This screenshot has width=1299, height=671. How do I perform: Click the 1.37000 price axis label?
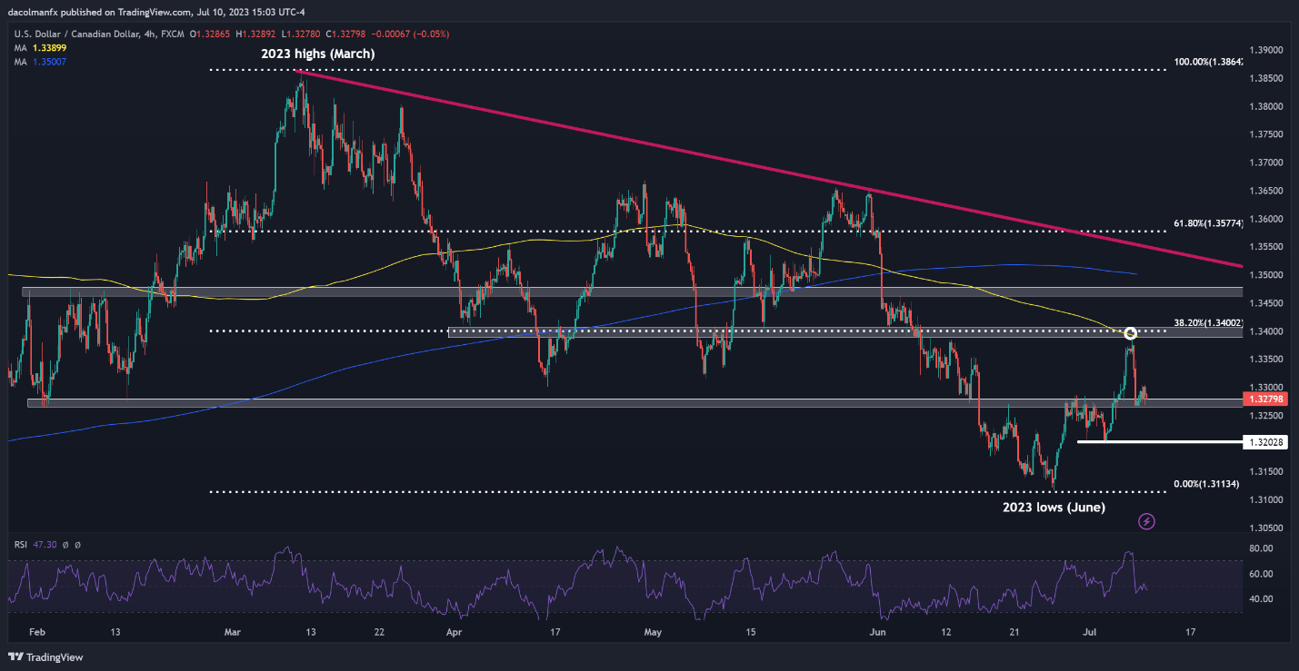[x=1265, y=163]
